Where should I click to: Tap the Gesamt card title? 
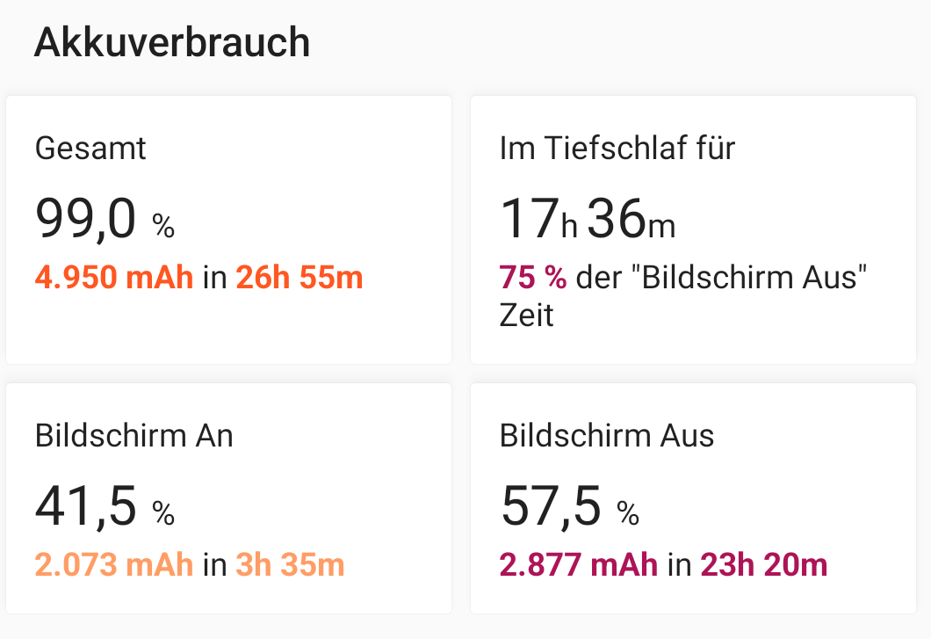pos(90,148)
